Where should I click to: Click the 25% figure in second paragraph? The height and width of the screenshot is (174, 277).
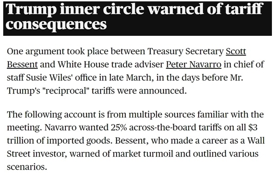119,127
